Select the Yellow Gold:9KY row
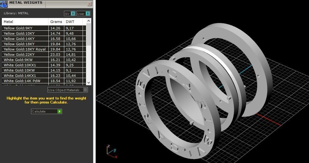 pos(44,28)
